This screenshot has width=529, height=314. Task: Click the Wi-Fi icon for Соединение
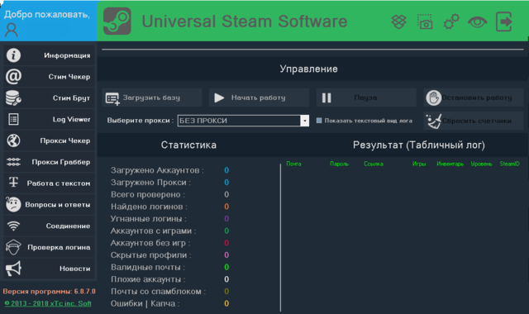[x=13, y=226]
